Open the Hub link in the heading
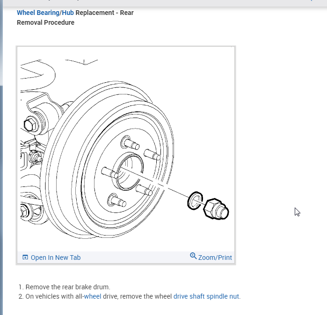 (x=68, y=13)
